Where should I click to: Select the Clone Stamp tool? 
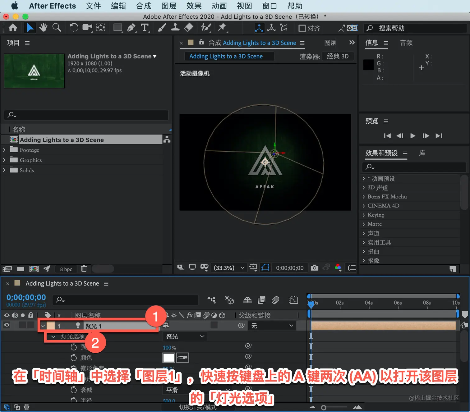(175, 28)
